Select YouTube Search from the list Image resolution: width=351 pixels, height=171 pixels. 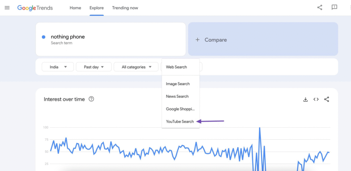point(180,121)
